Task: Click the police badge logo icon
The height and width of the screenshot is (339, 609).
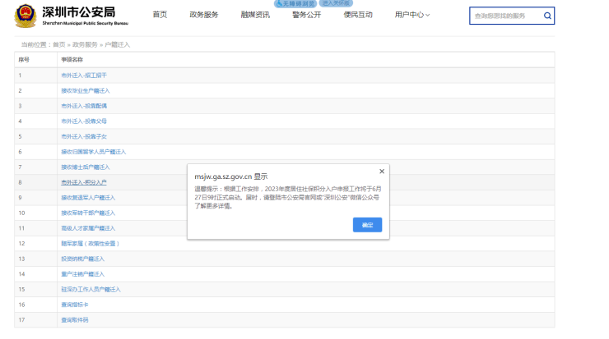Action: click(26, 16)
